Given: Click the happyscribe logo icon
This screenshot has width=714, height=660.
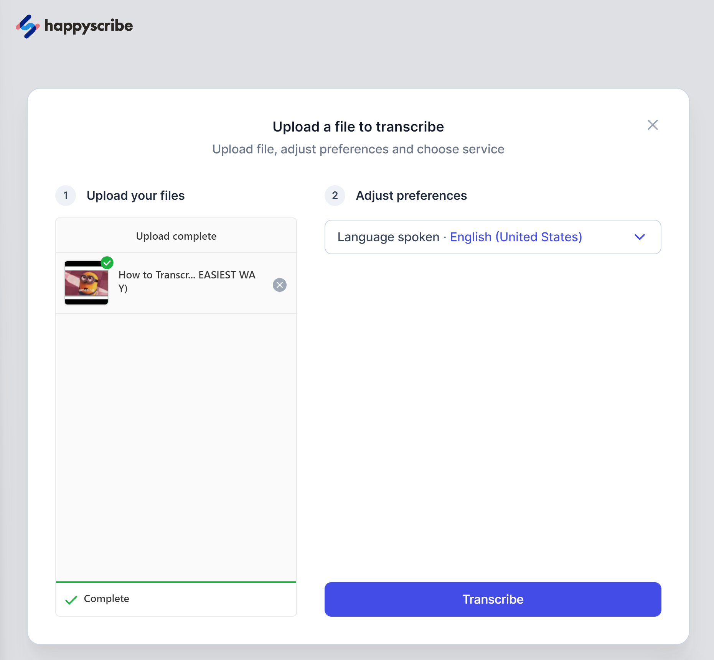Looking at the screenshot, I should click(x=28, y=26).
